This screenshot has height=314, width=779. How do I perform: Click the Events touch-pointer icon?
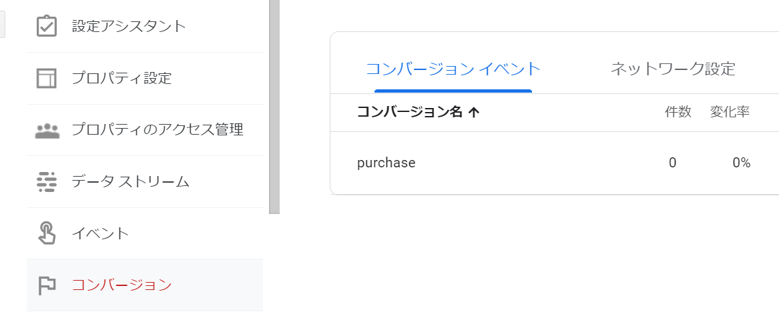[47, 233]
